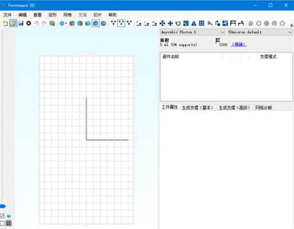The image size is (294, 229).
Task: Expand the 50micron default profile dropdown
Action: coord(260,32)
